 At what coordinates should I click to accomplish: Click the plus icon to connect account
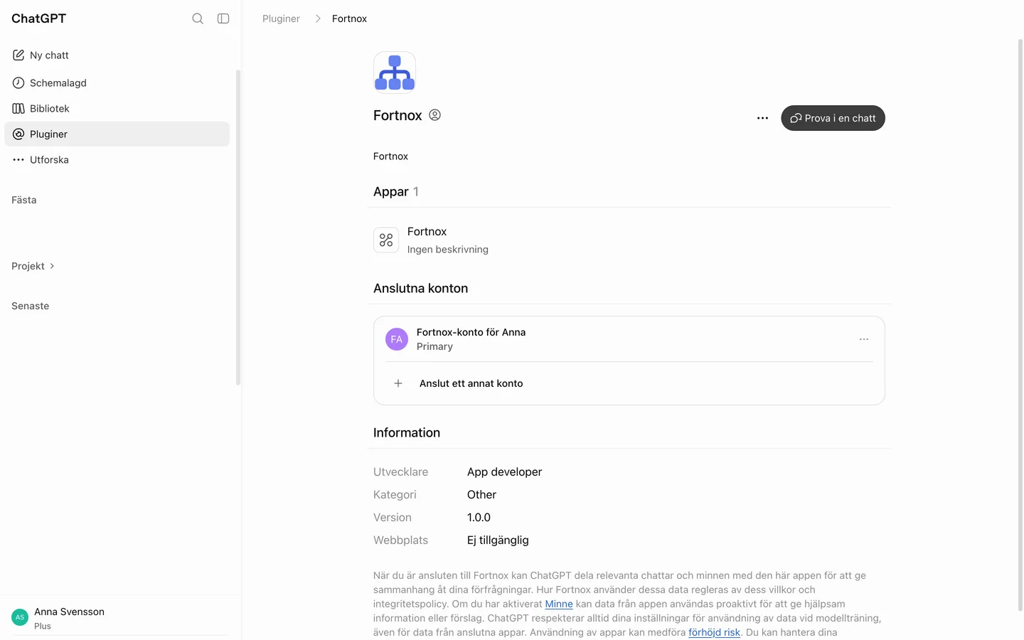398,383
